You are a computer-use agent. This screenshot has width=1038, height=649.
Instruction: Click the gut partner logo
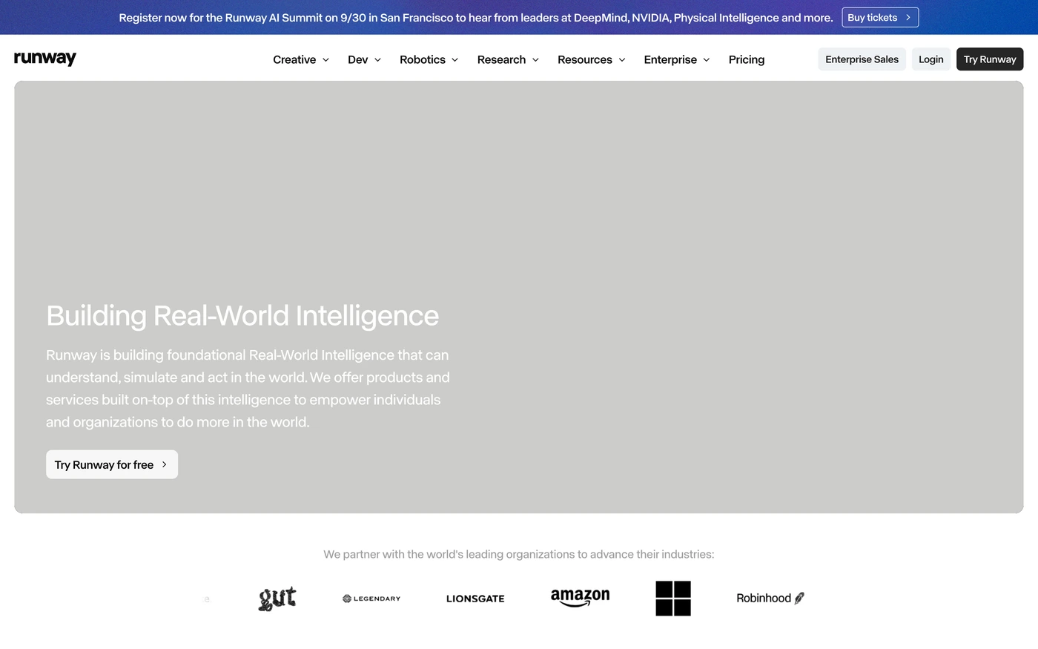click(277, 599)
